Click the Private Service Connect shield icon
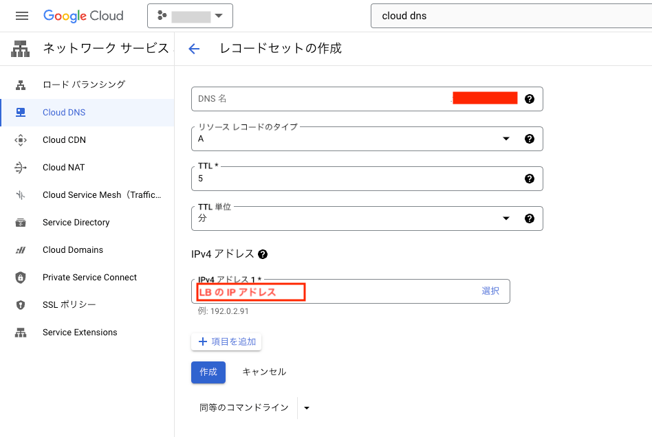652x437 pixels. click(21, 277)
